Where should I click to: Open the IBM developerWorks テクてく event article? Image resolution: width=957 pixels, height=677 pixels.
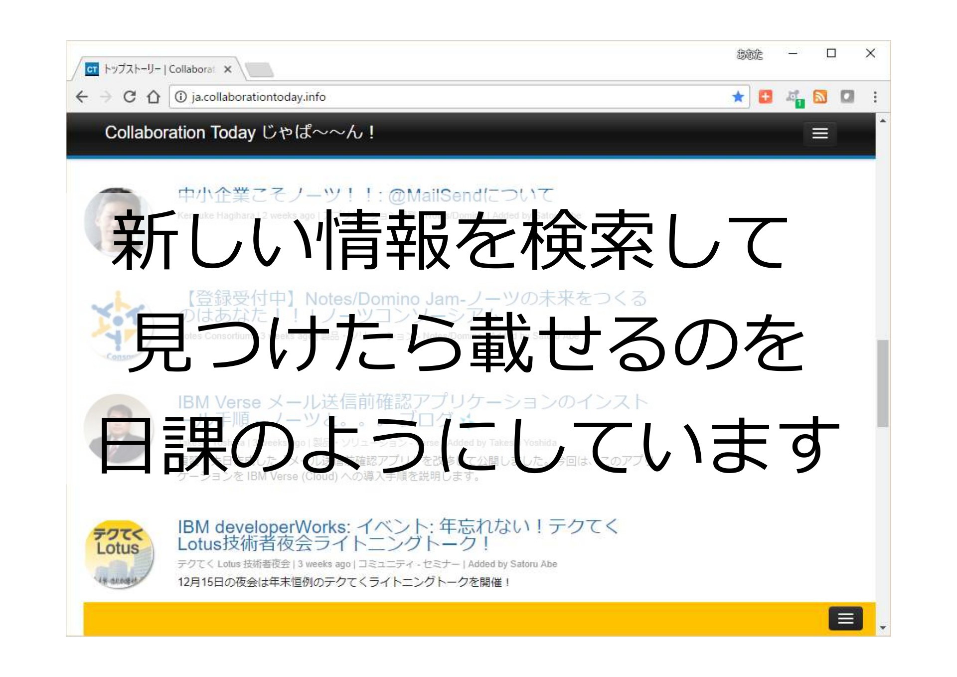coord(397,535)
